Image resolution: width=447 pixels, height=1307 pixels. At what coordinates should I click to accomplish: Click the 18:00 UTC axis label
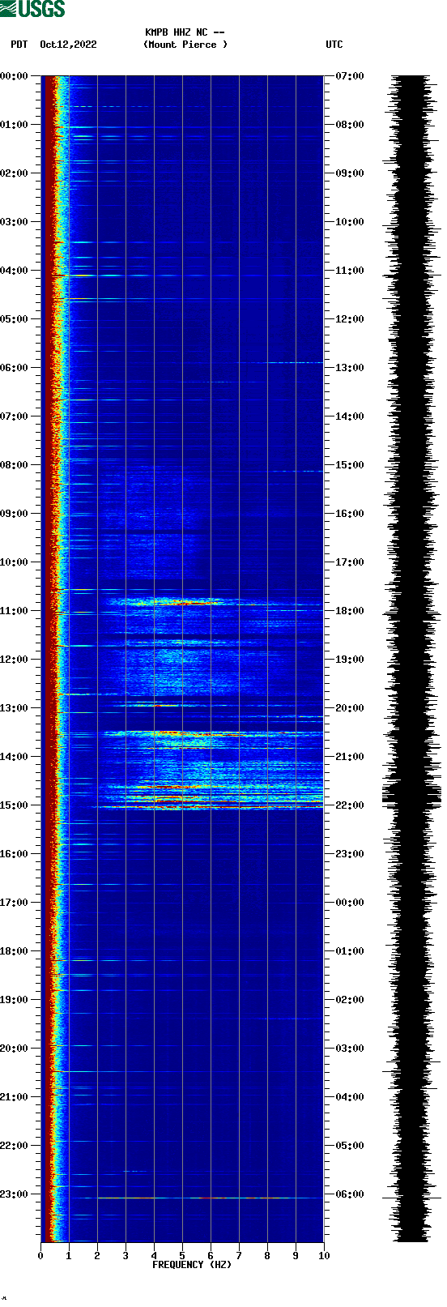tap(350, 611)
